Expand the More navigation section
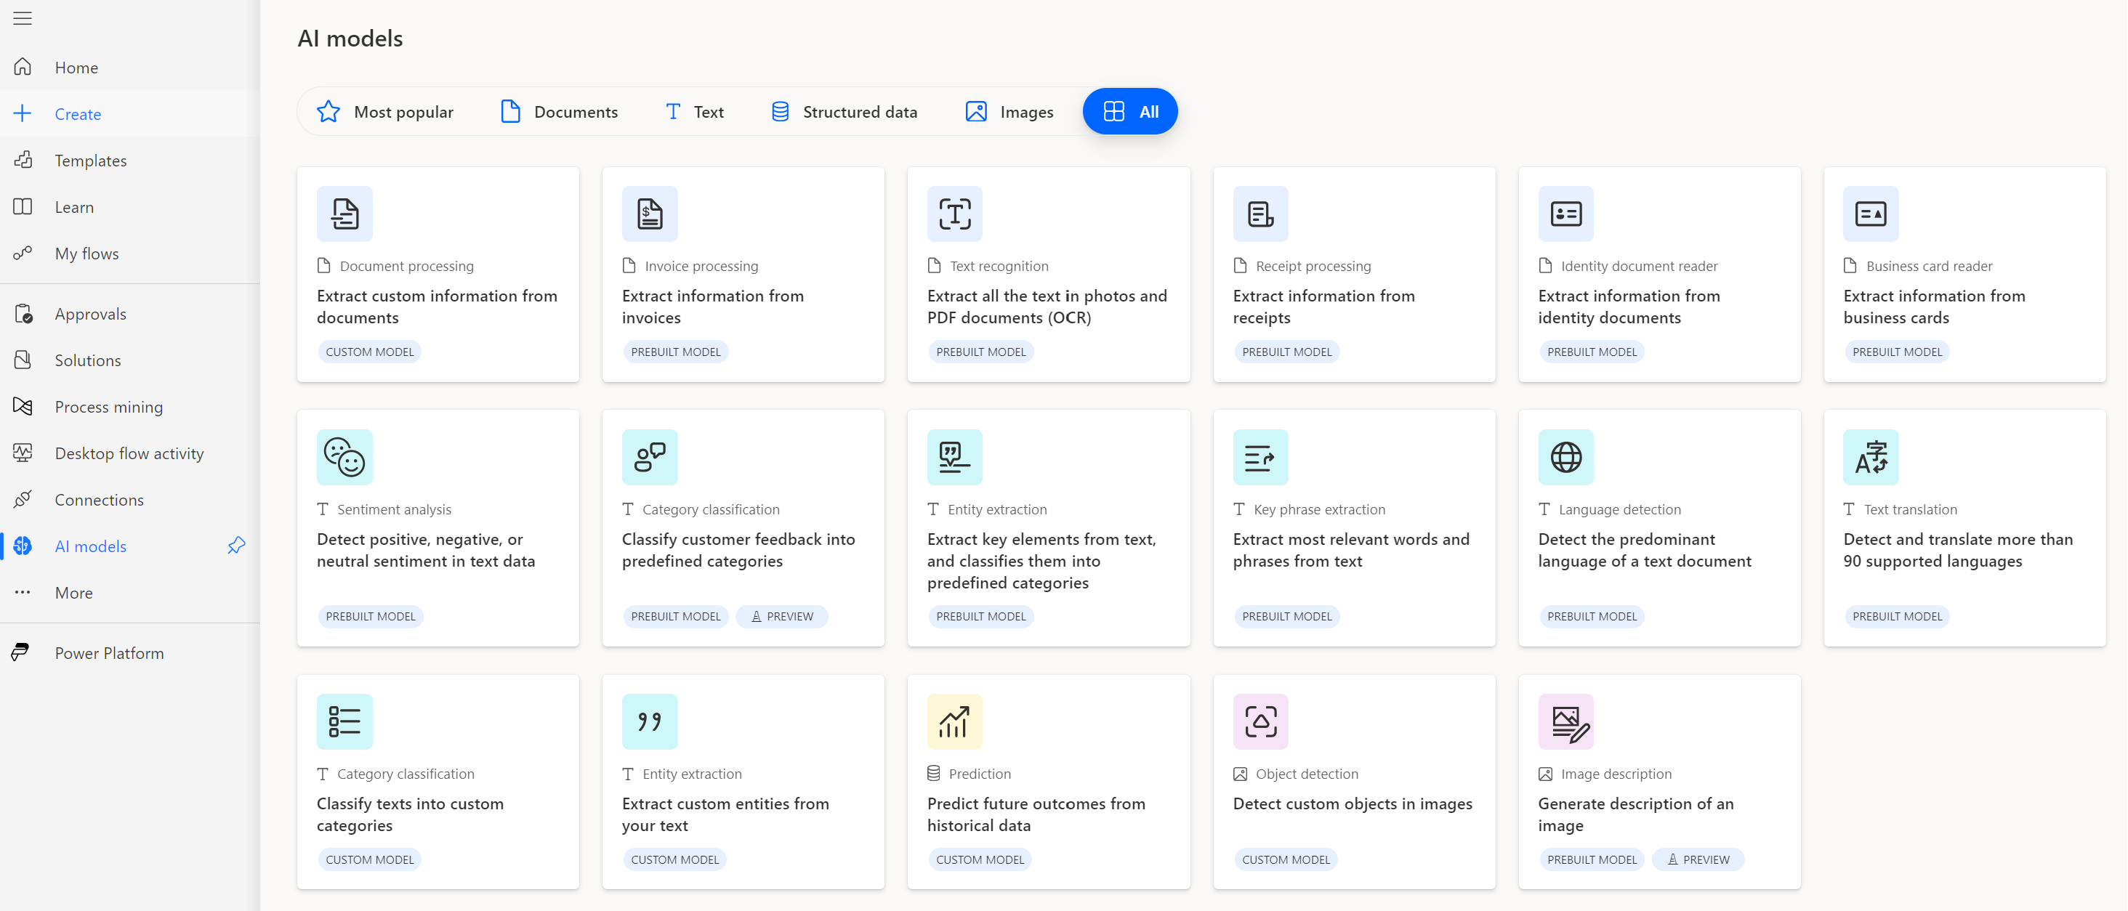This screenshot has width=2128, height=911. click(72, 592)
